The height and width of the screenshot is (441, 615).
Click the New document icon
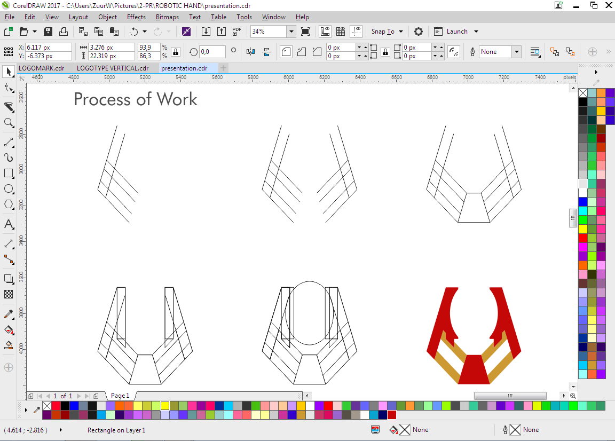[x=8, y=31]
